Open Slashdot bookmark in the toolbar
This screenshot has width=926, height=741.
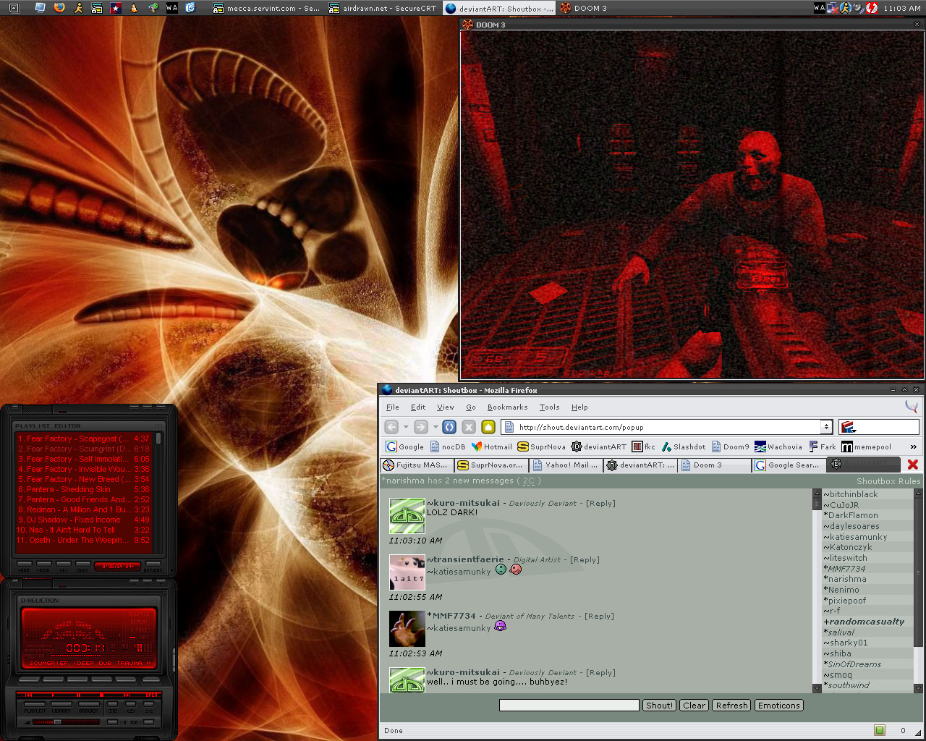point(683,446)
